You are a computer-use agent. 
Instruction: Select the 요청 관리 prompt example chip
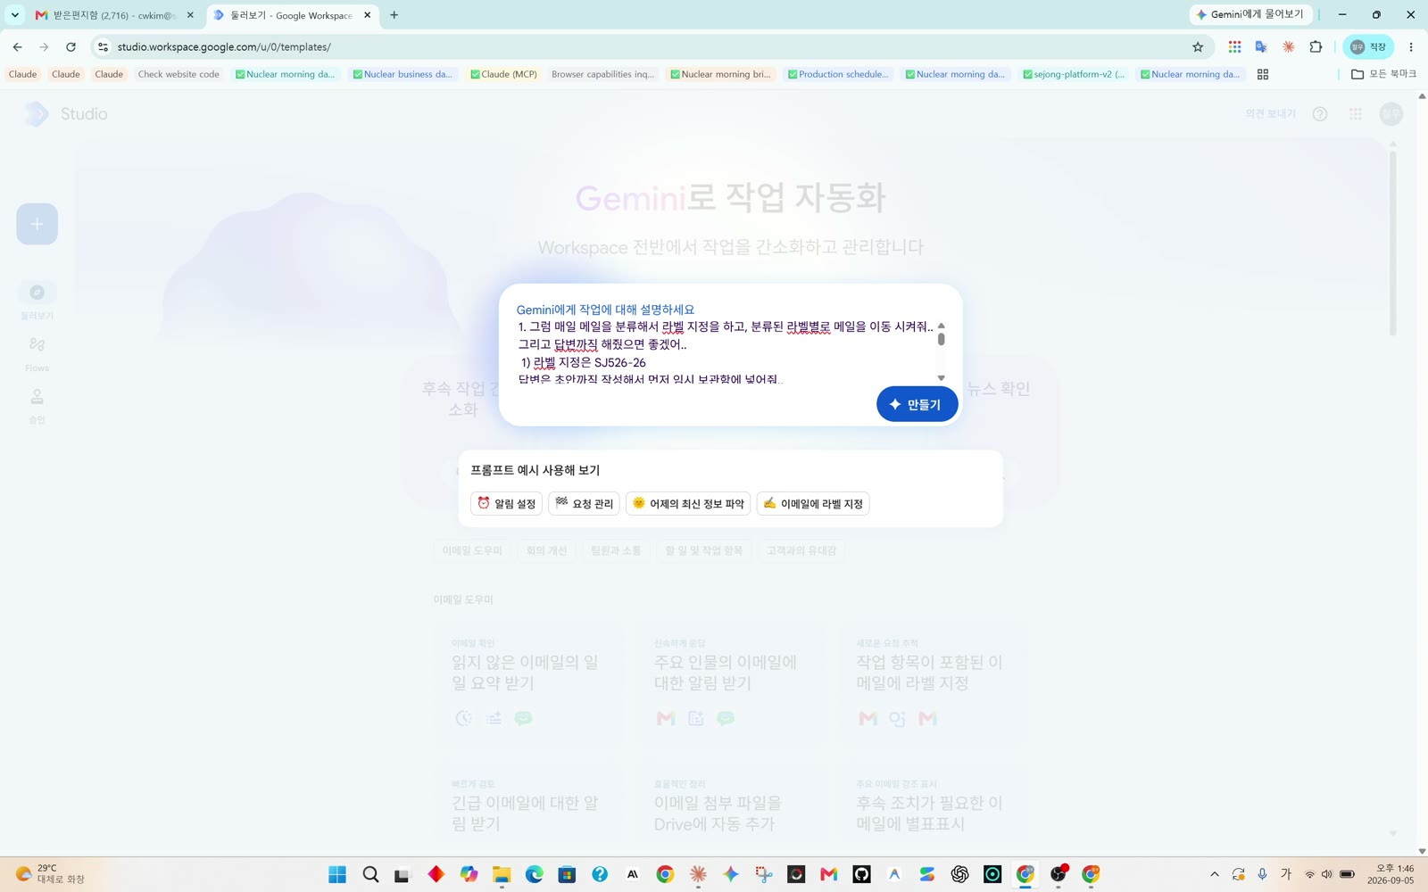coord(584,504)
